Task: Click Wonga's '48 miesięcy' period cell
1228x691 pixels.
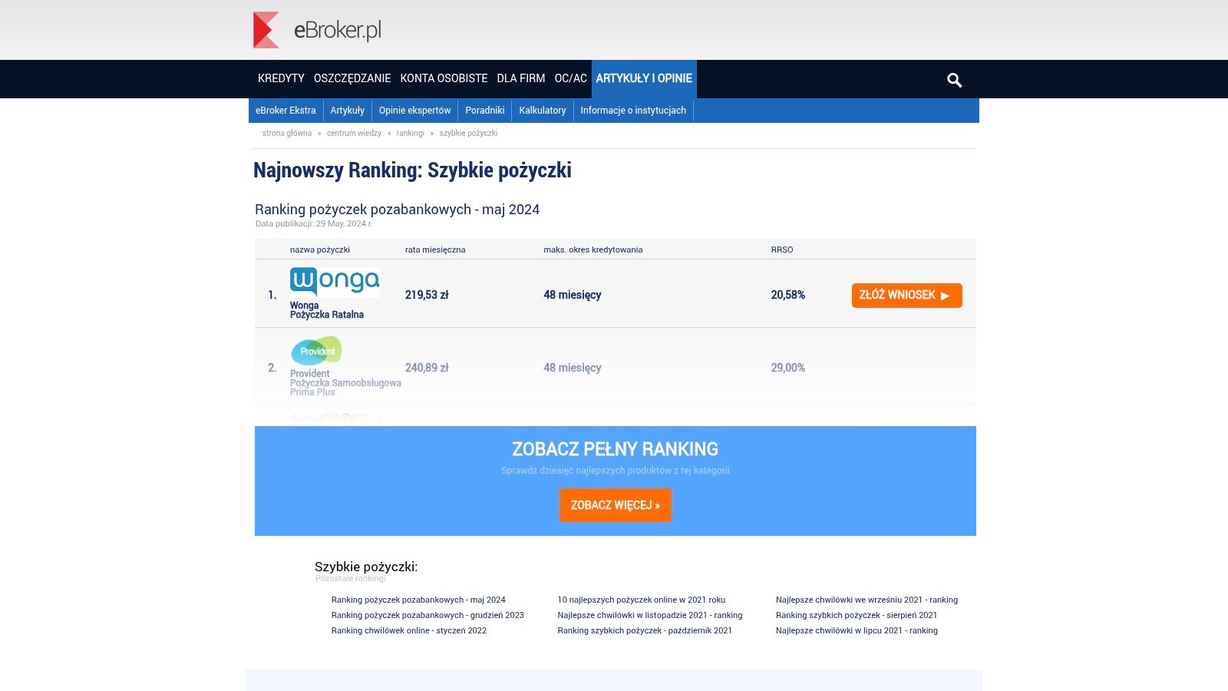Action: point(573,295)
